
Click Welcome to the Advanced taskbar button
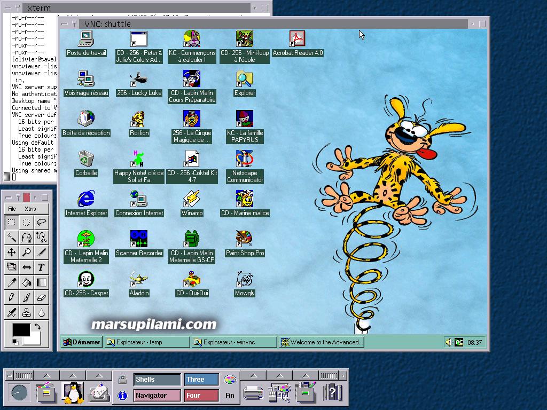(321, 342)
